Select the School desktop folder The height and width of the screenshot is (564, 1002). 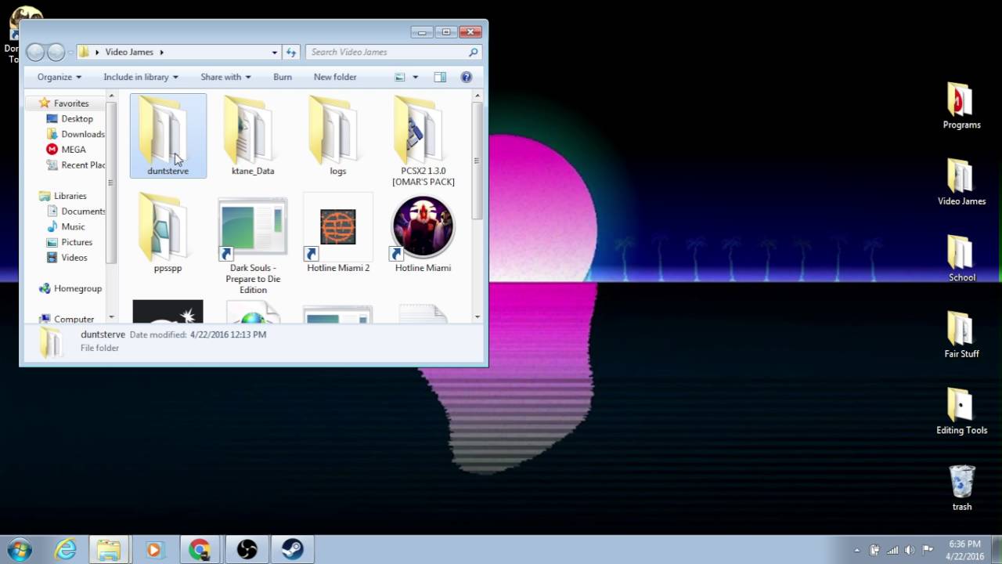(961, 258)
